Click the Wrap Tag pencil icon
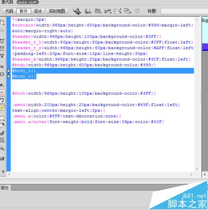 [x=2, y=133]
